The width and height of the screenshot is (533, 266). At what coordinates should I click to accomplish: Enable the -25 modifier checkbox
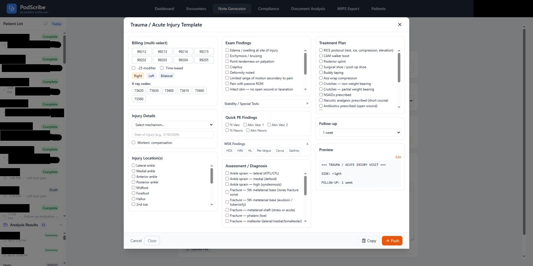(x=134, y=68)
